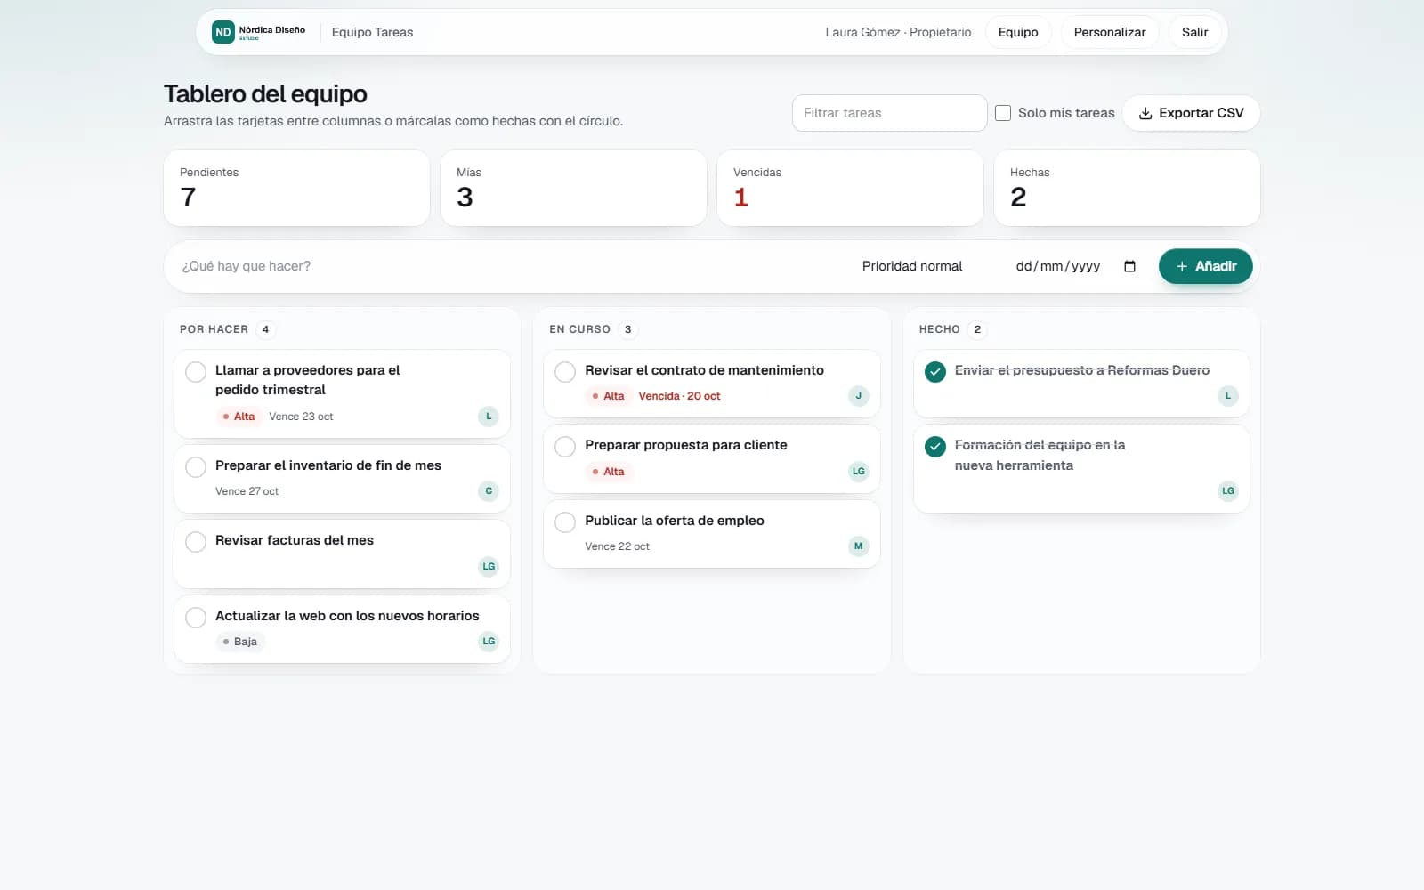Click the Baja priority tag
1424x890 pixels.
click(x=240, y=642)
